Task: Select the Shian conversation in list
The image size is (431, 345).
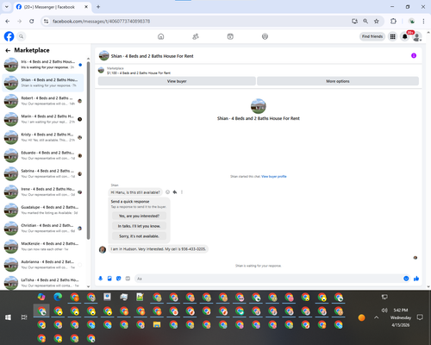Action: click(x=43, y=83)
